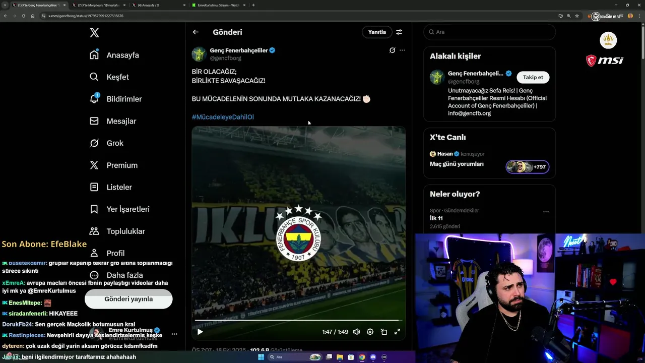Image resolution: width=645 pixels, height=363 pixels.
Task: Open the Genç Fenerbahçeliler avatar on the post
Action: coord(199,54)
